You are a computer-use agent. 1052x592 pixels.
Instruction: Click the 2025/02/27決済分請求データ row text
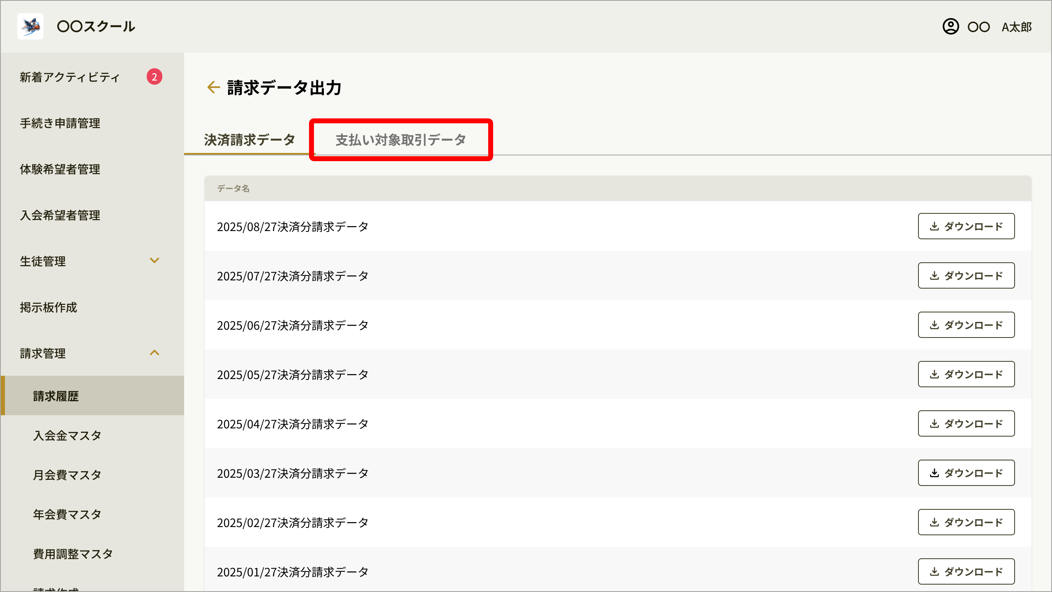click(x=293, y=523)
